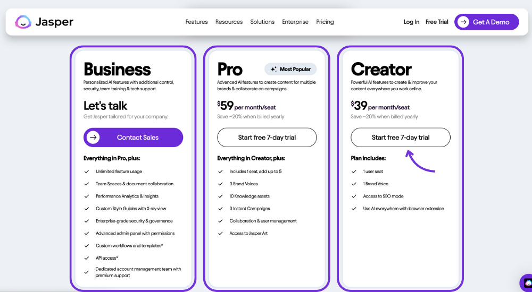Open the Solutions menu
Image resolution: width=532 pixels, height=292 pixels.
pyautogui.click(x=262, y=22)
